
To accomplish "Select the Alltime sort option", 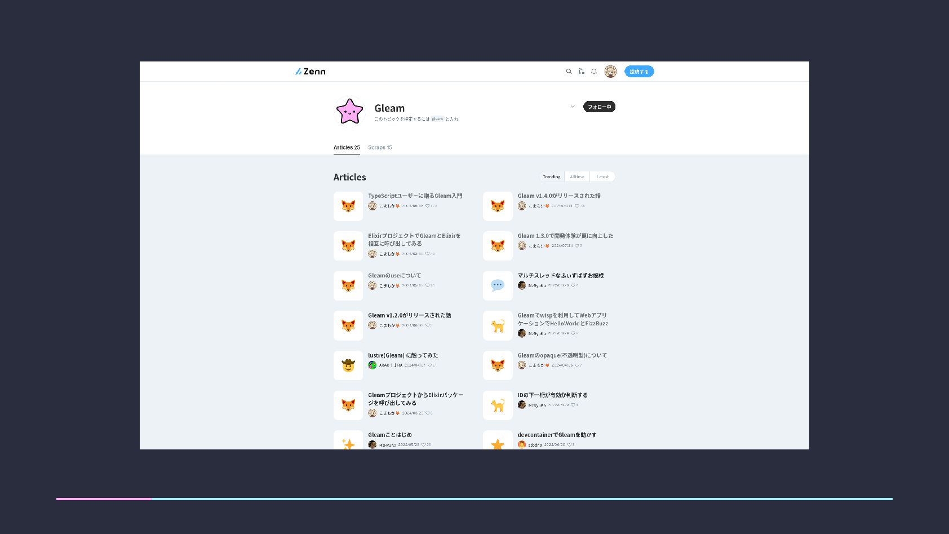I will [577, 176].
